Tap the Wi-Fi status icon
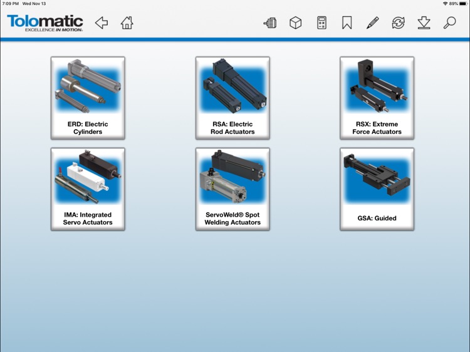 click(x=446, y=4)
